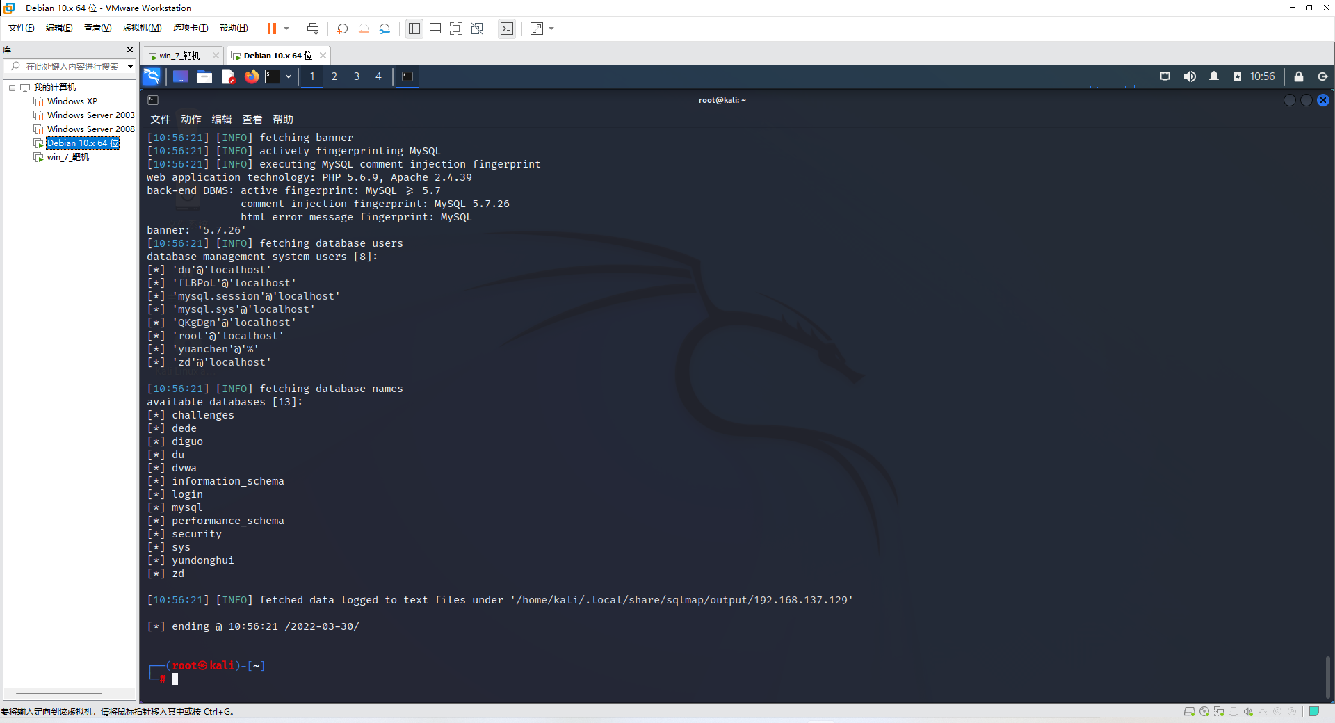Toggle the virtual machine console view

pos(507,29)
